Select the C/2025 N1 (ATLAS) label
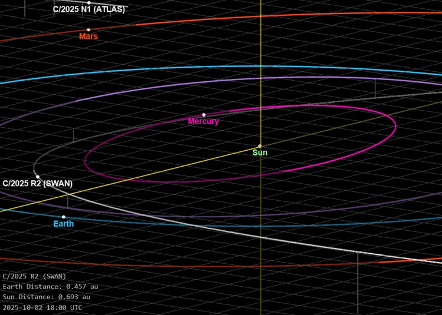The height and width of the screenshot is (315, 442). pos(89,9)
